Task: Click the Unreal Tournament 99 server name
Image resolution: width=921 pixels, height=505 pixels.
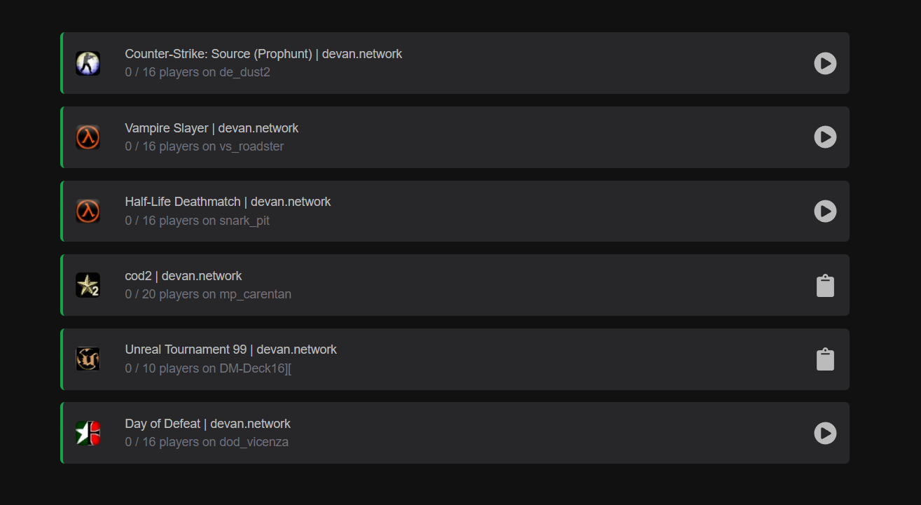Action: (230, 350)
